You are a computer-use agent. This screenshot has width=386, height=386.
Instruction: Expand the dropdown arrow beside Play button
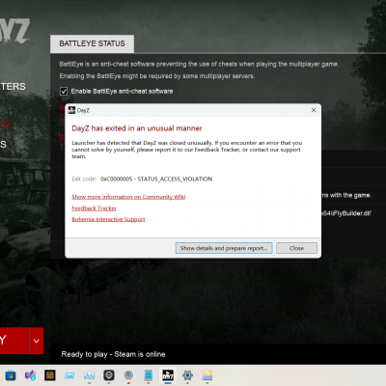(x=37, y=341)
